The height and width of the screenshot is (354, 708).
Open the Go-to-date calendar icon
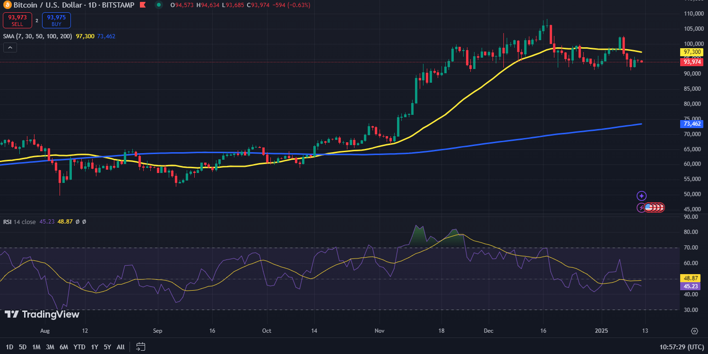[140, 346]
